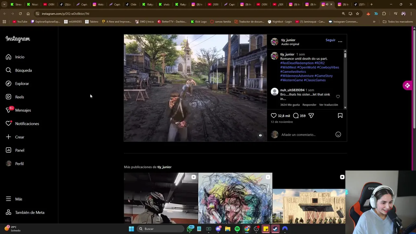Open tiy_junior profile from post header
Image resolution: width=416 pixels, height=234 pixels.
[x=288, y=40]
